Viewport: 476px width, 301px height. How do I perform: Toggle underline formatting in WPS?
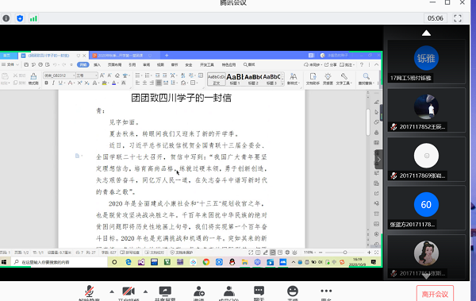(60, 83)
